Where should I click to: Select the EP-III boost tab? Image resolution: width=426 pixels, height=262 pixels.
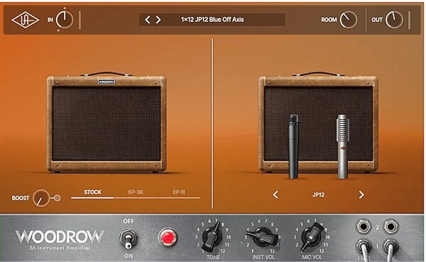[179, 193]
